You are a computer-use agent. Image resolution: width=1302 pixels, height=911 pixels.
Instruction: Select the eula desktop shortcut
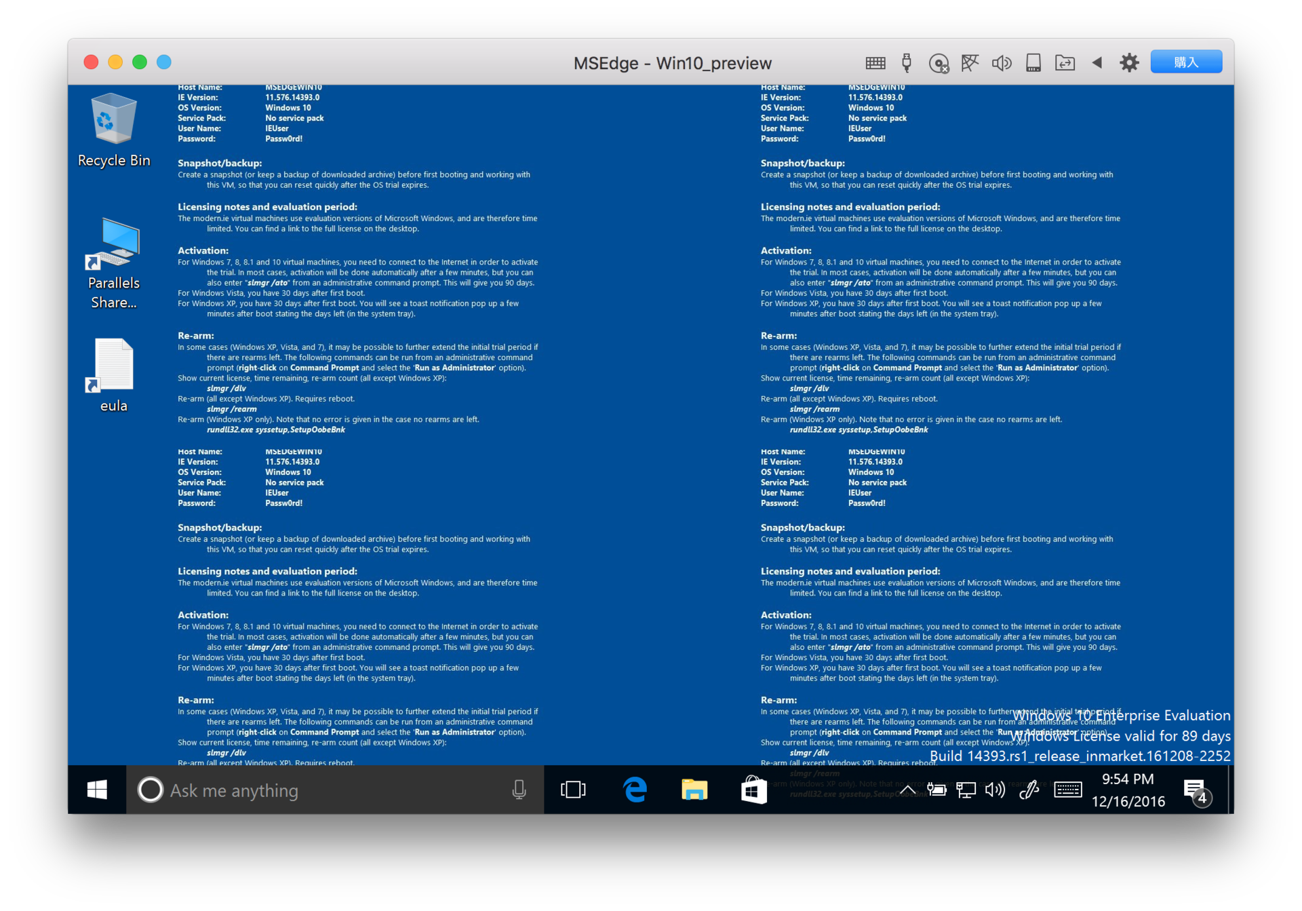pos(113,375)
